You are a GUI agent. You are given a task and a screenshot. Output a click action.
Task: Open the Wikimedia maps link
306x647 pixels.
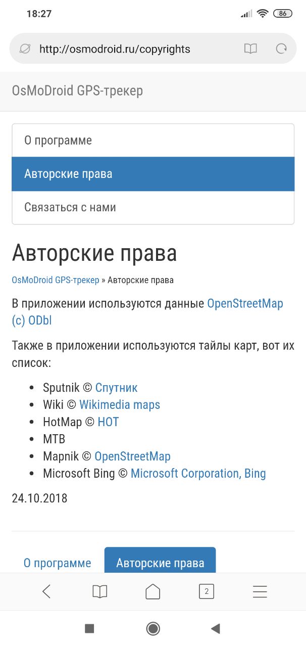tap(120, 405)
